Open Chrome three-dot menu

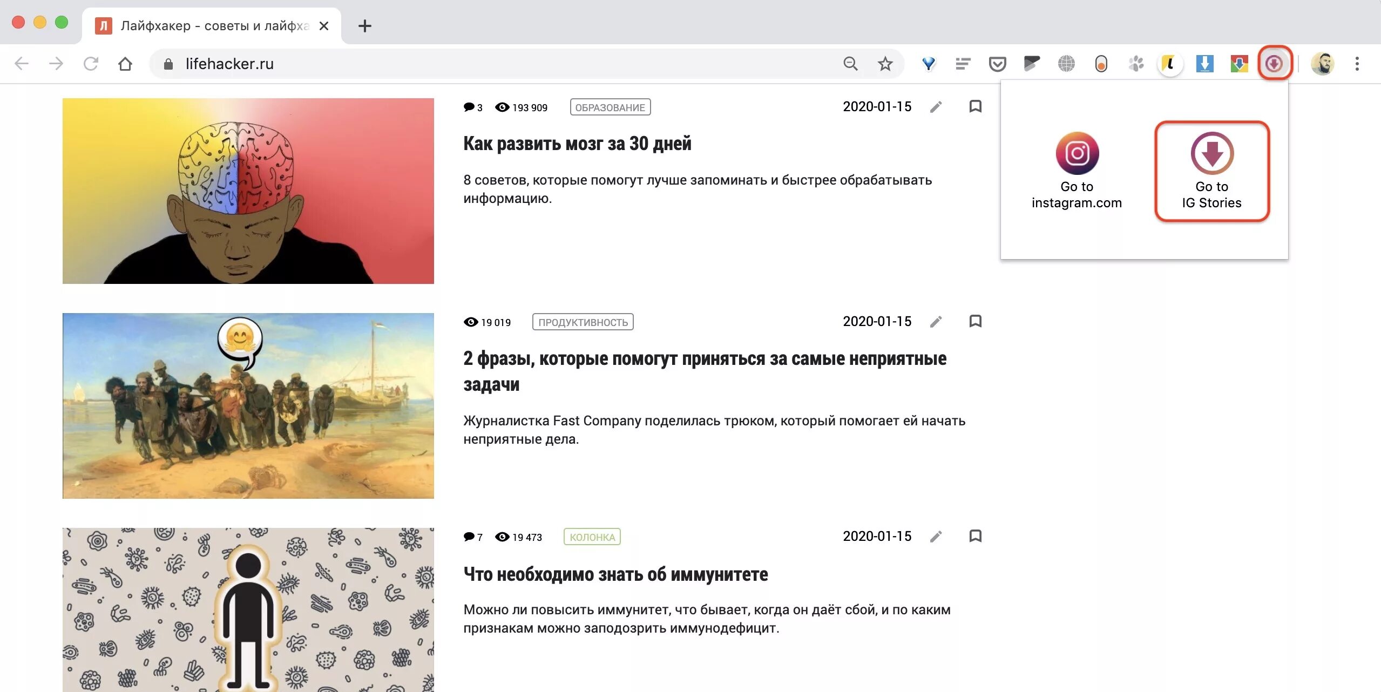(x=1357, y=64)
